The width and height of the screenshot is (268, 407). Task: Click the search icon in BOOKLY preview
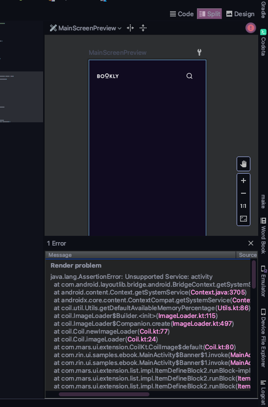pos(190,76)
